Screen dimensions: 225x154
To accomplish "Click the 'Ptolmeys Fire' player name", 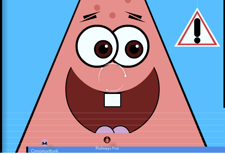I will tap(107, 148).
